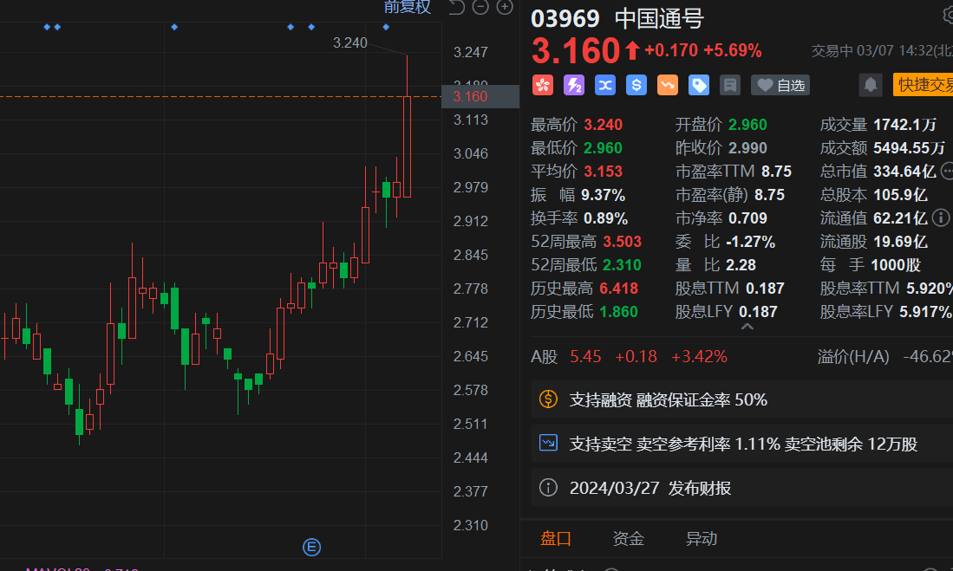Open the A股 5.45 quote link
Image resolution: width=953 pixels, height=571 pixels.
coord(629,357)
